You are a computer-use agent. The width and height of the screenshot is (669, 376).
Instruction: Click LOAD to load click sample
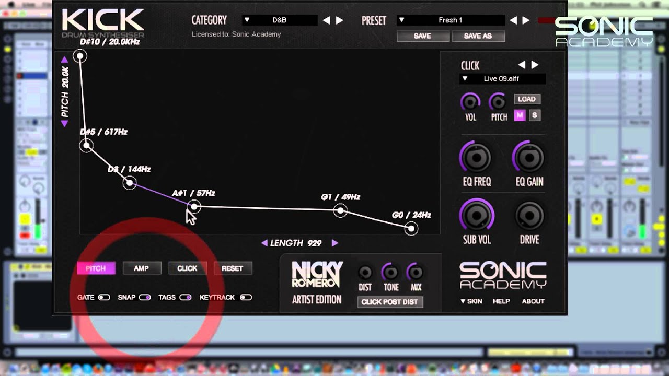click(x=526, y=99)
